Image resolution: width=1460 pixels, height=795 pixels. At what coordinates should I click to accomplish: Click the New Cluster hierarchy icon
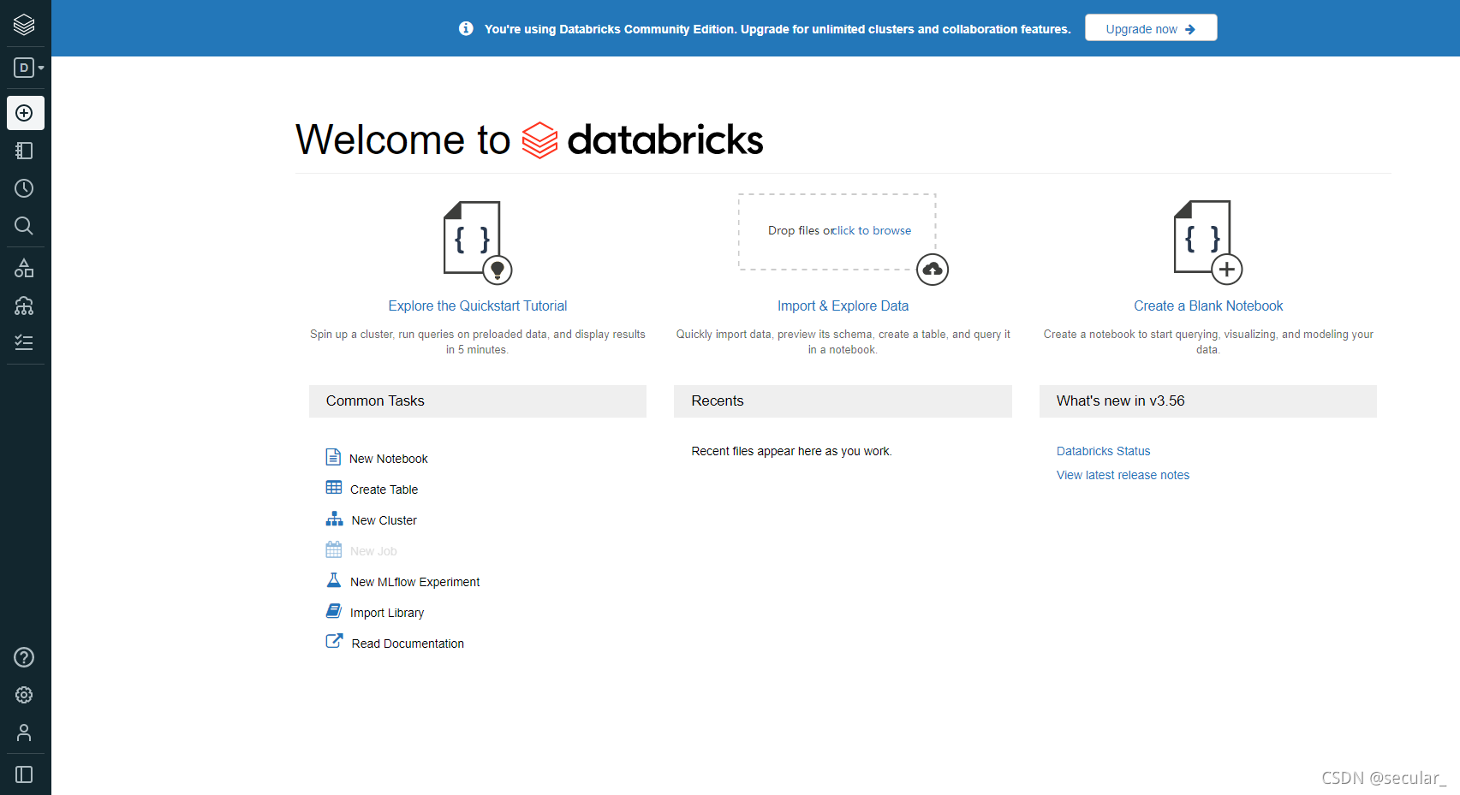click(334, 519)
